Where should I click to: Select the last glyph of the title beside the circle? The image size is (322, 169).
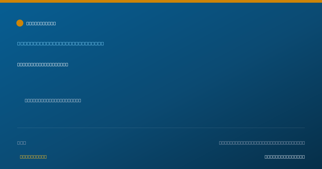[54, 23]
